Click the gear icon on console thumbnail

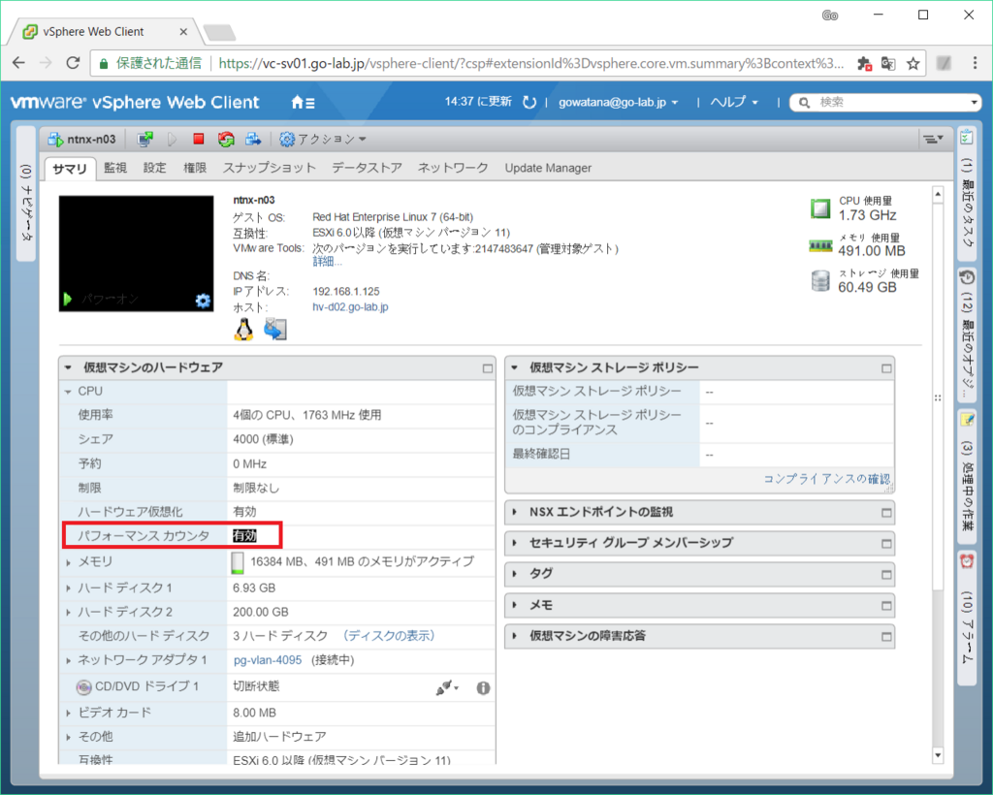[203, 300]
